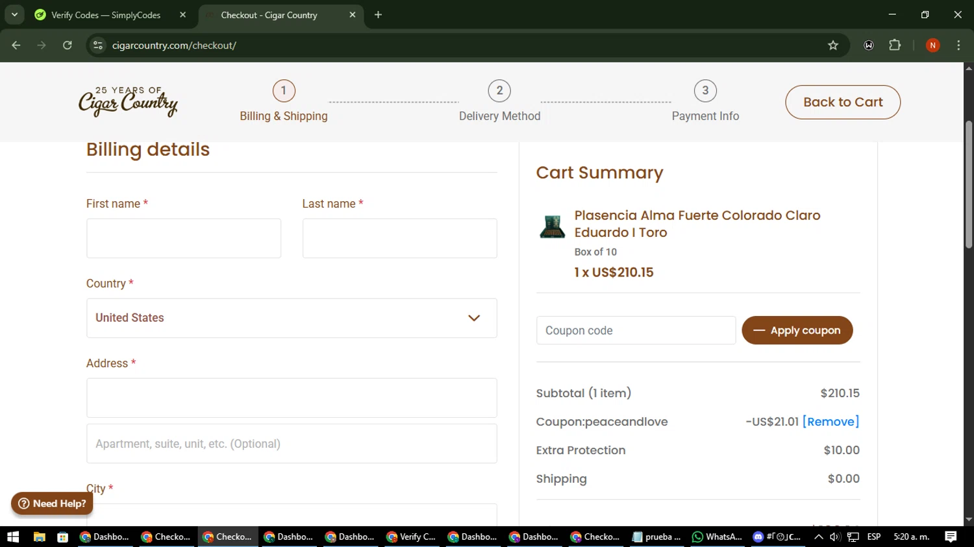View site information icon in address bar

click(x=98, y=45)
